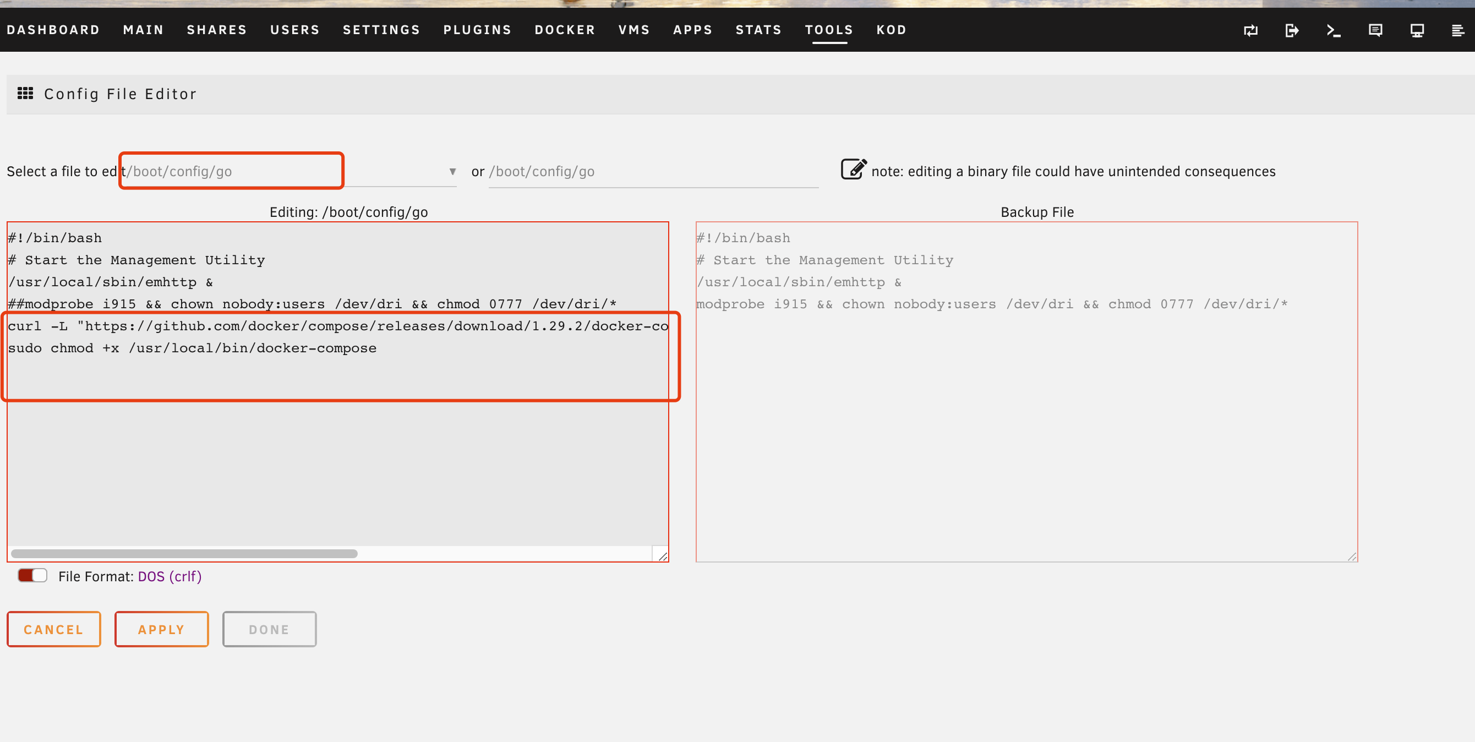Click the resize handle of editing textarea
This screenshot has width=1475, height=742.
[x=663, y=556]
